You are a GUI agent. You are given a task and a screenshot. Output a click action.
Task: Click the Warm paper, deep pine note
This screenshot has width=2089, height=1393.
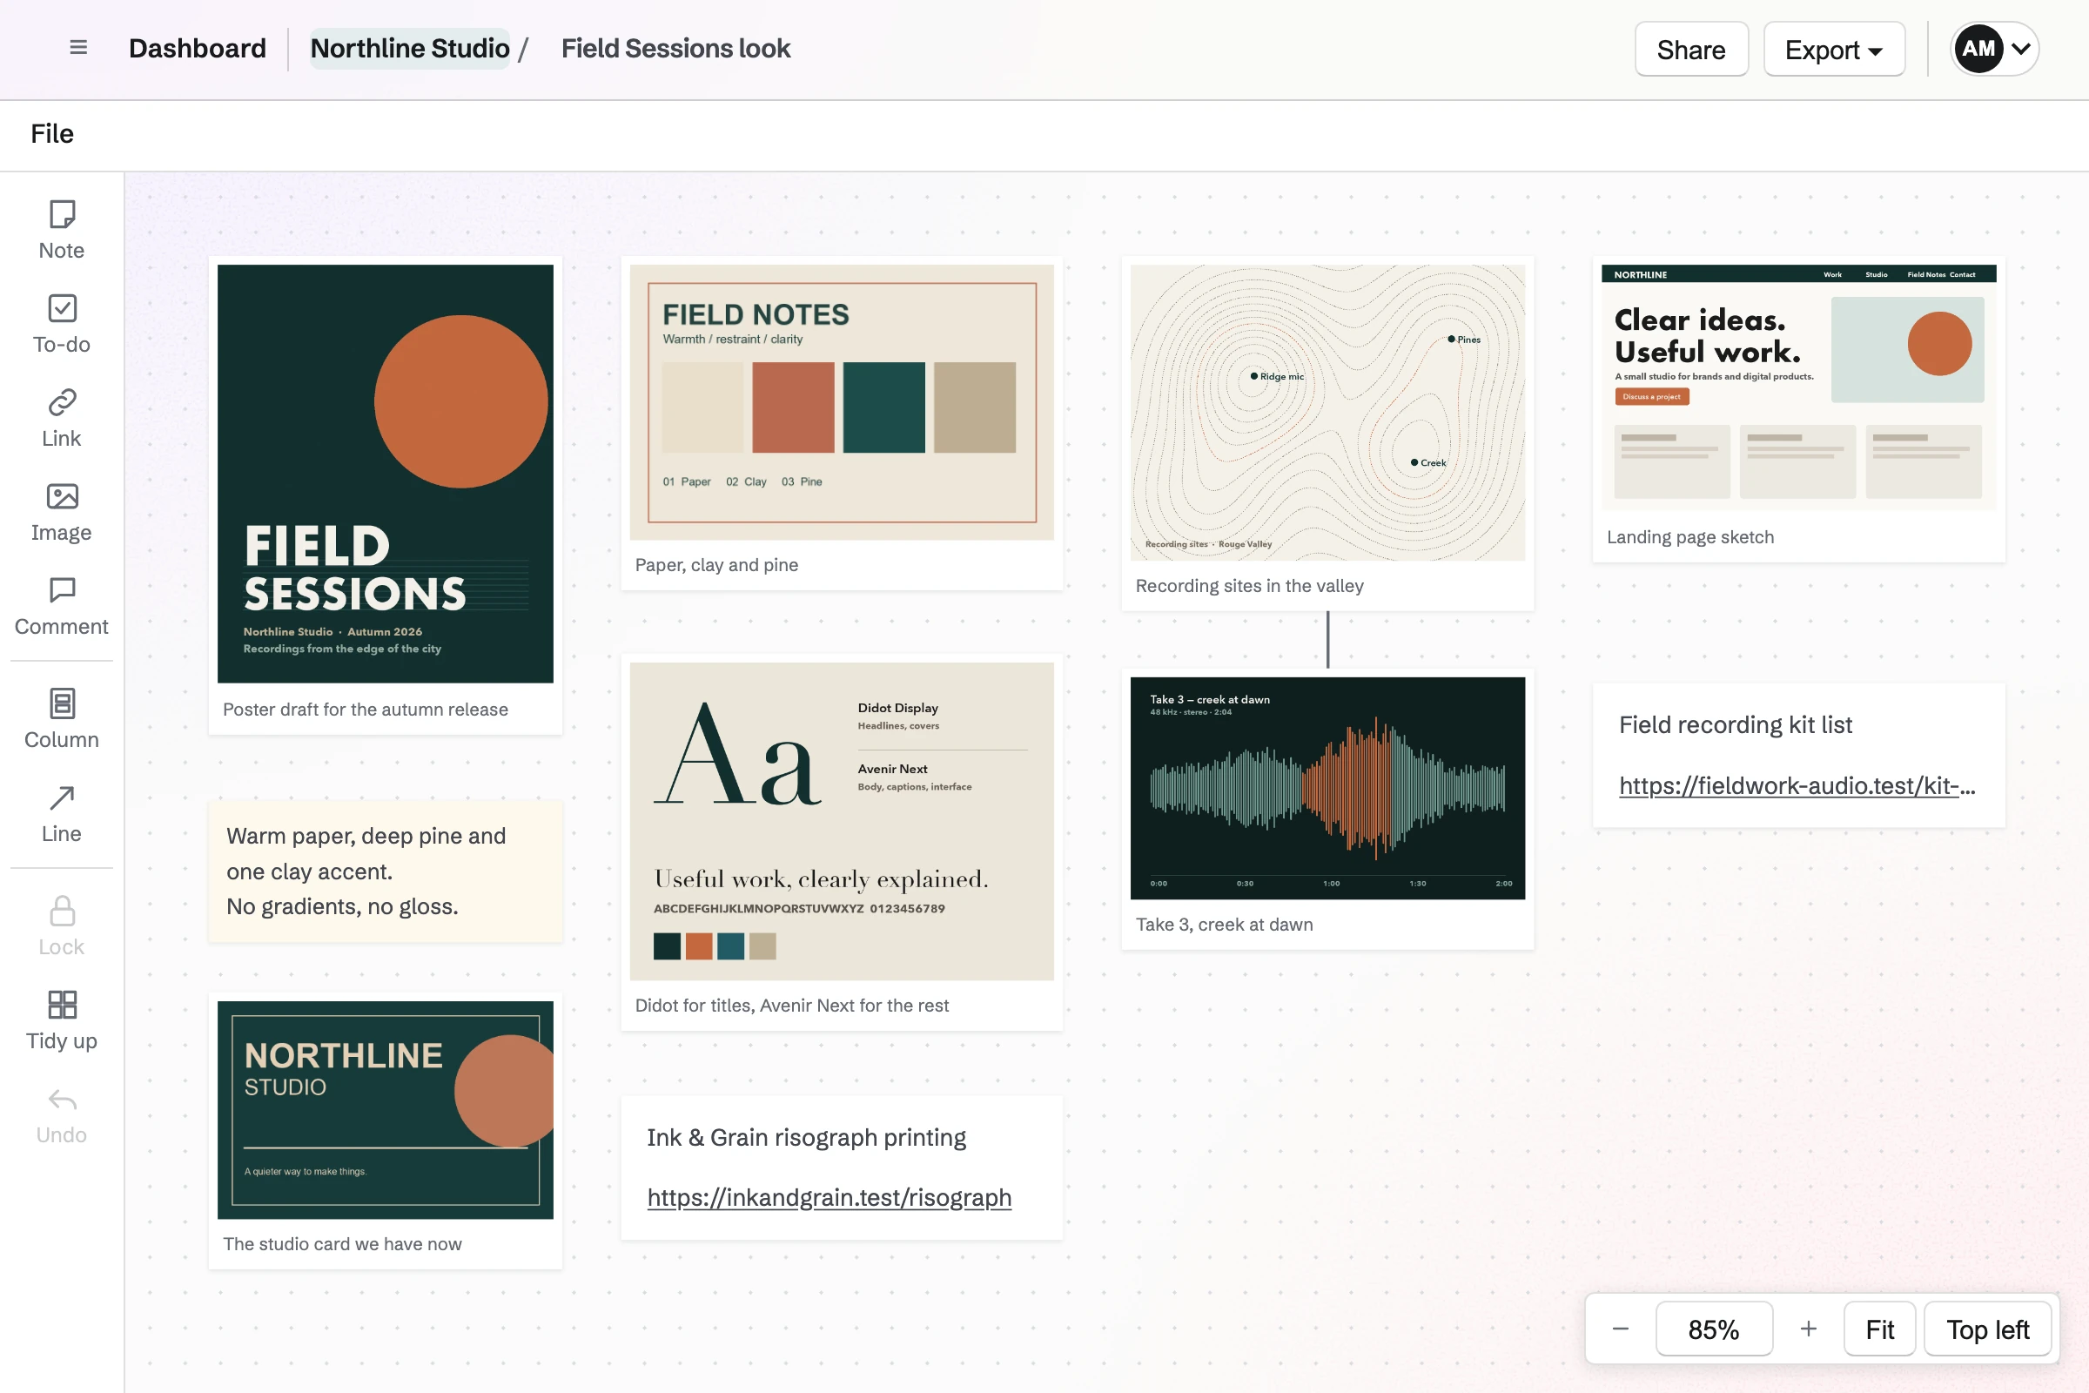click(386, 871)
